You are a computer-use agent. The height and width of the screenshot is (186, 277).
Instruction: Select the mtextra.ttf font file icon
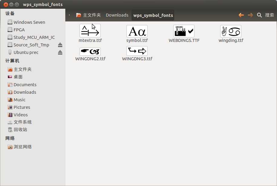90,31
